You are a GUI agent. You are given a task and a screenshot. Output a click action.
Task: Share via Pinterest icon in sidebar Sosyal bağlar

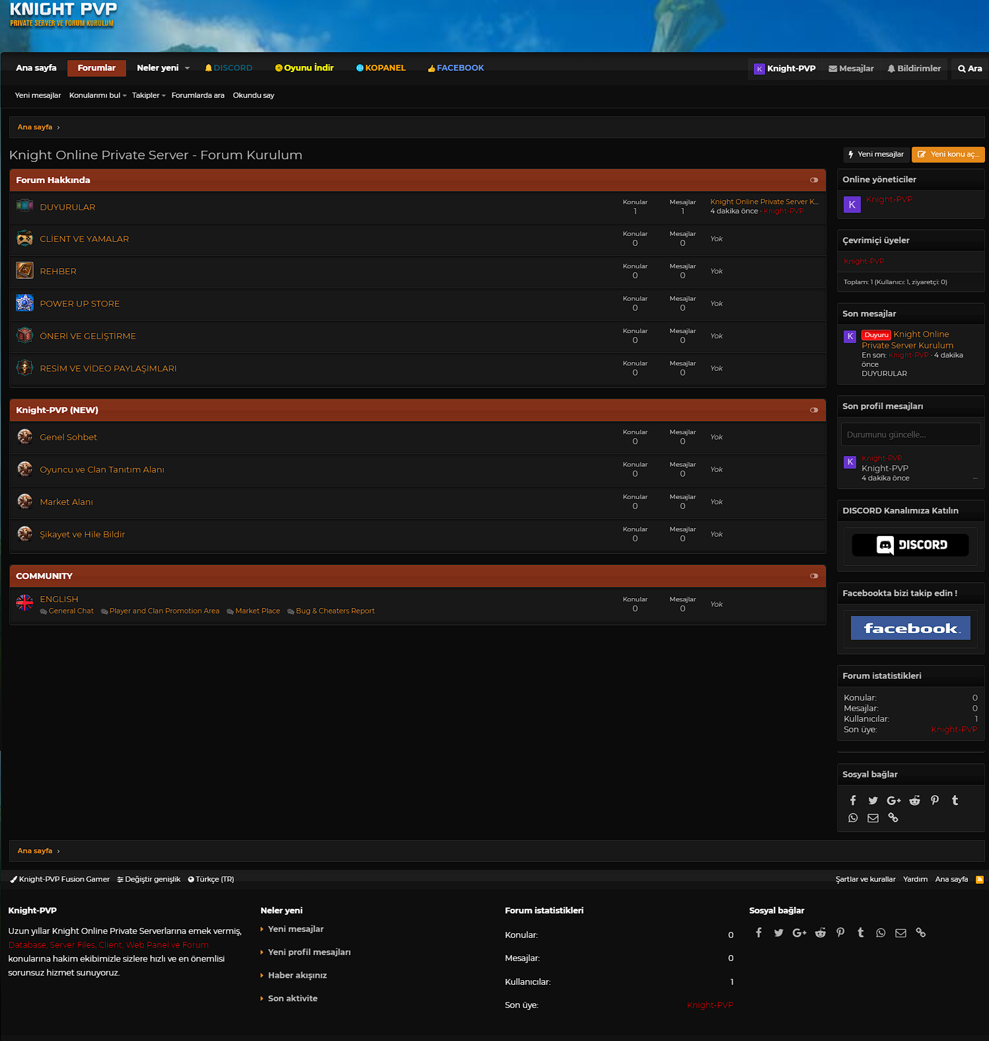[x=935, y=800]
